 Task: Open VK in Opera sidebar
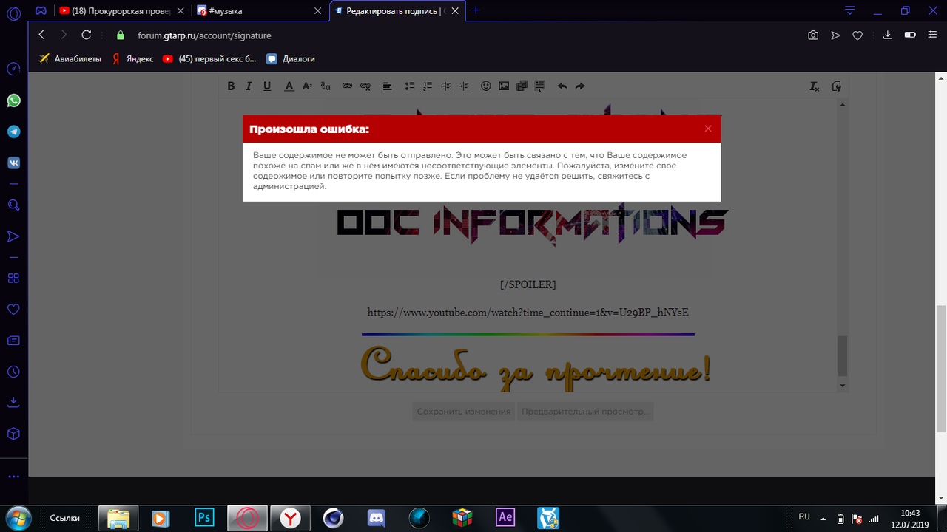point(13,163)
